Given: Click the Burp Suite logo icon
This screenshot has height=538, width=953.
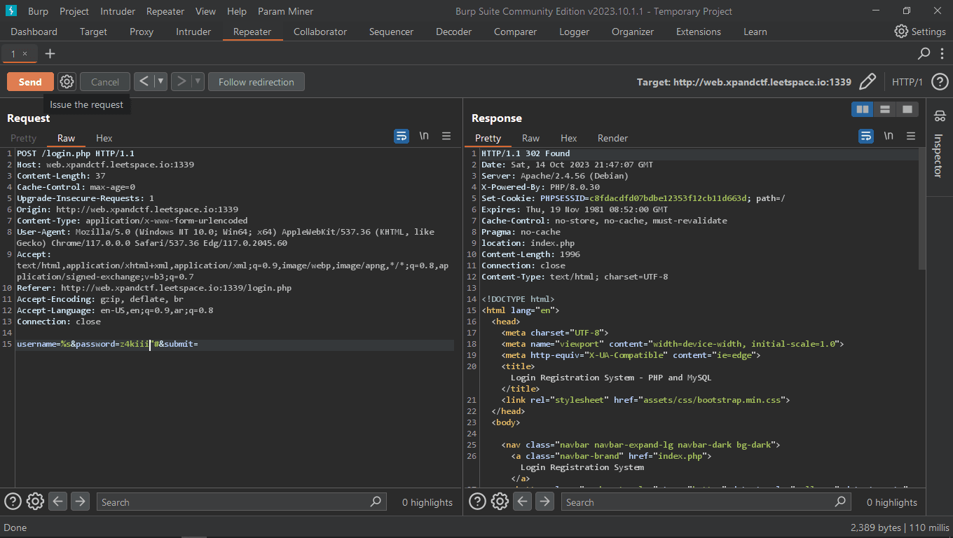Looking at the screenshot, I should click(x=11, y=11).
